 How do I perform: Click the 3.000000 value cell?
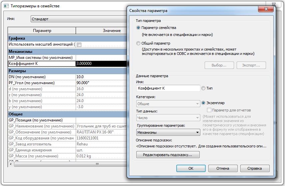(x=101, y=64)
